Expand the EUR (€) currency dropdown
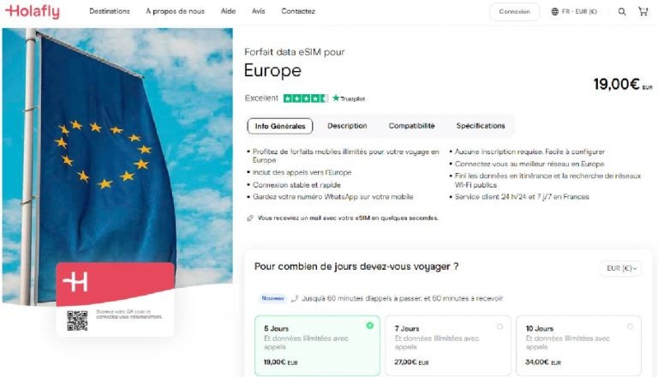 click(620, 268)
